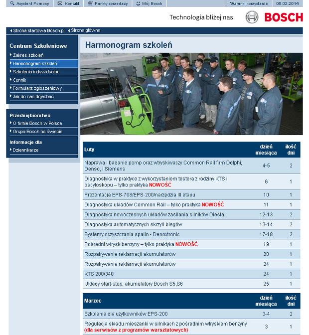
Task: Open Zakres szkoleń menu item
Action: [x=28, y=55]
